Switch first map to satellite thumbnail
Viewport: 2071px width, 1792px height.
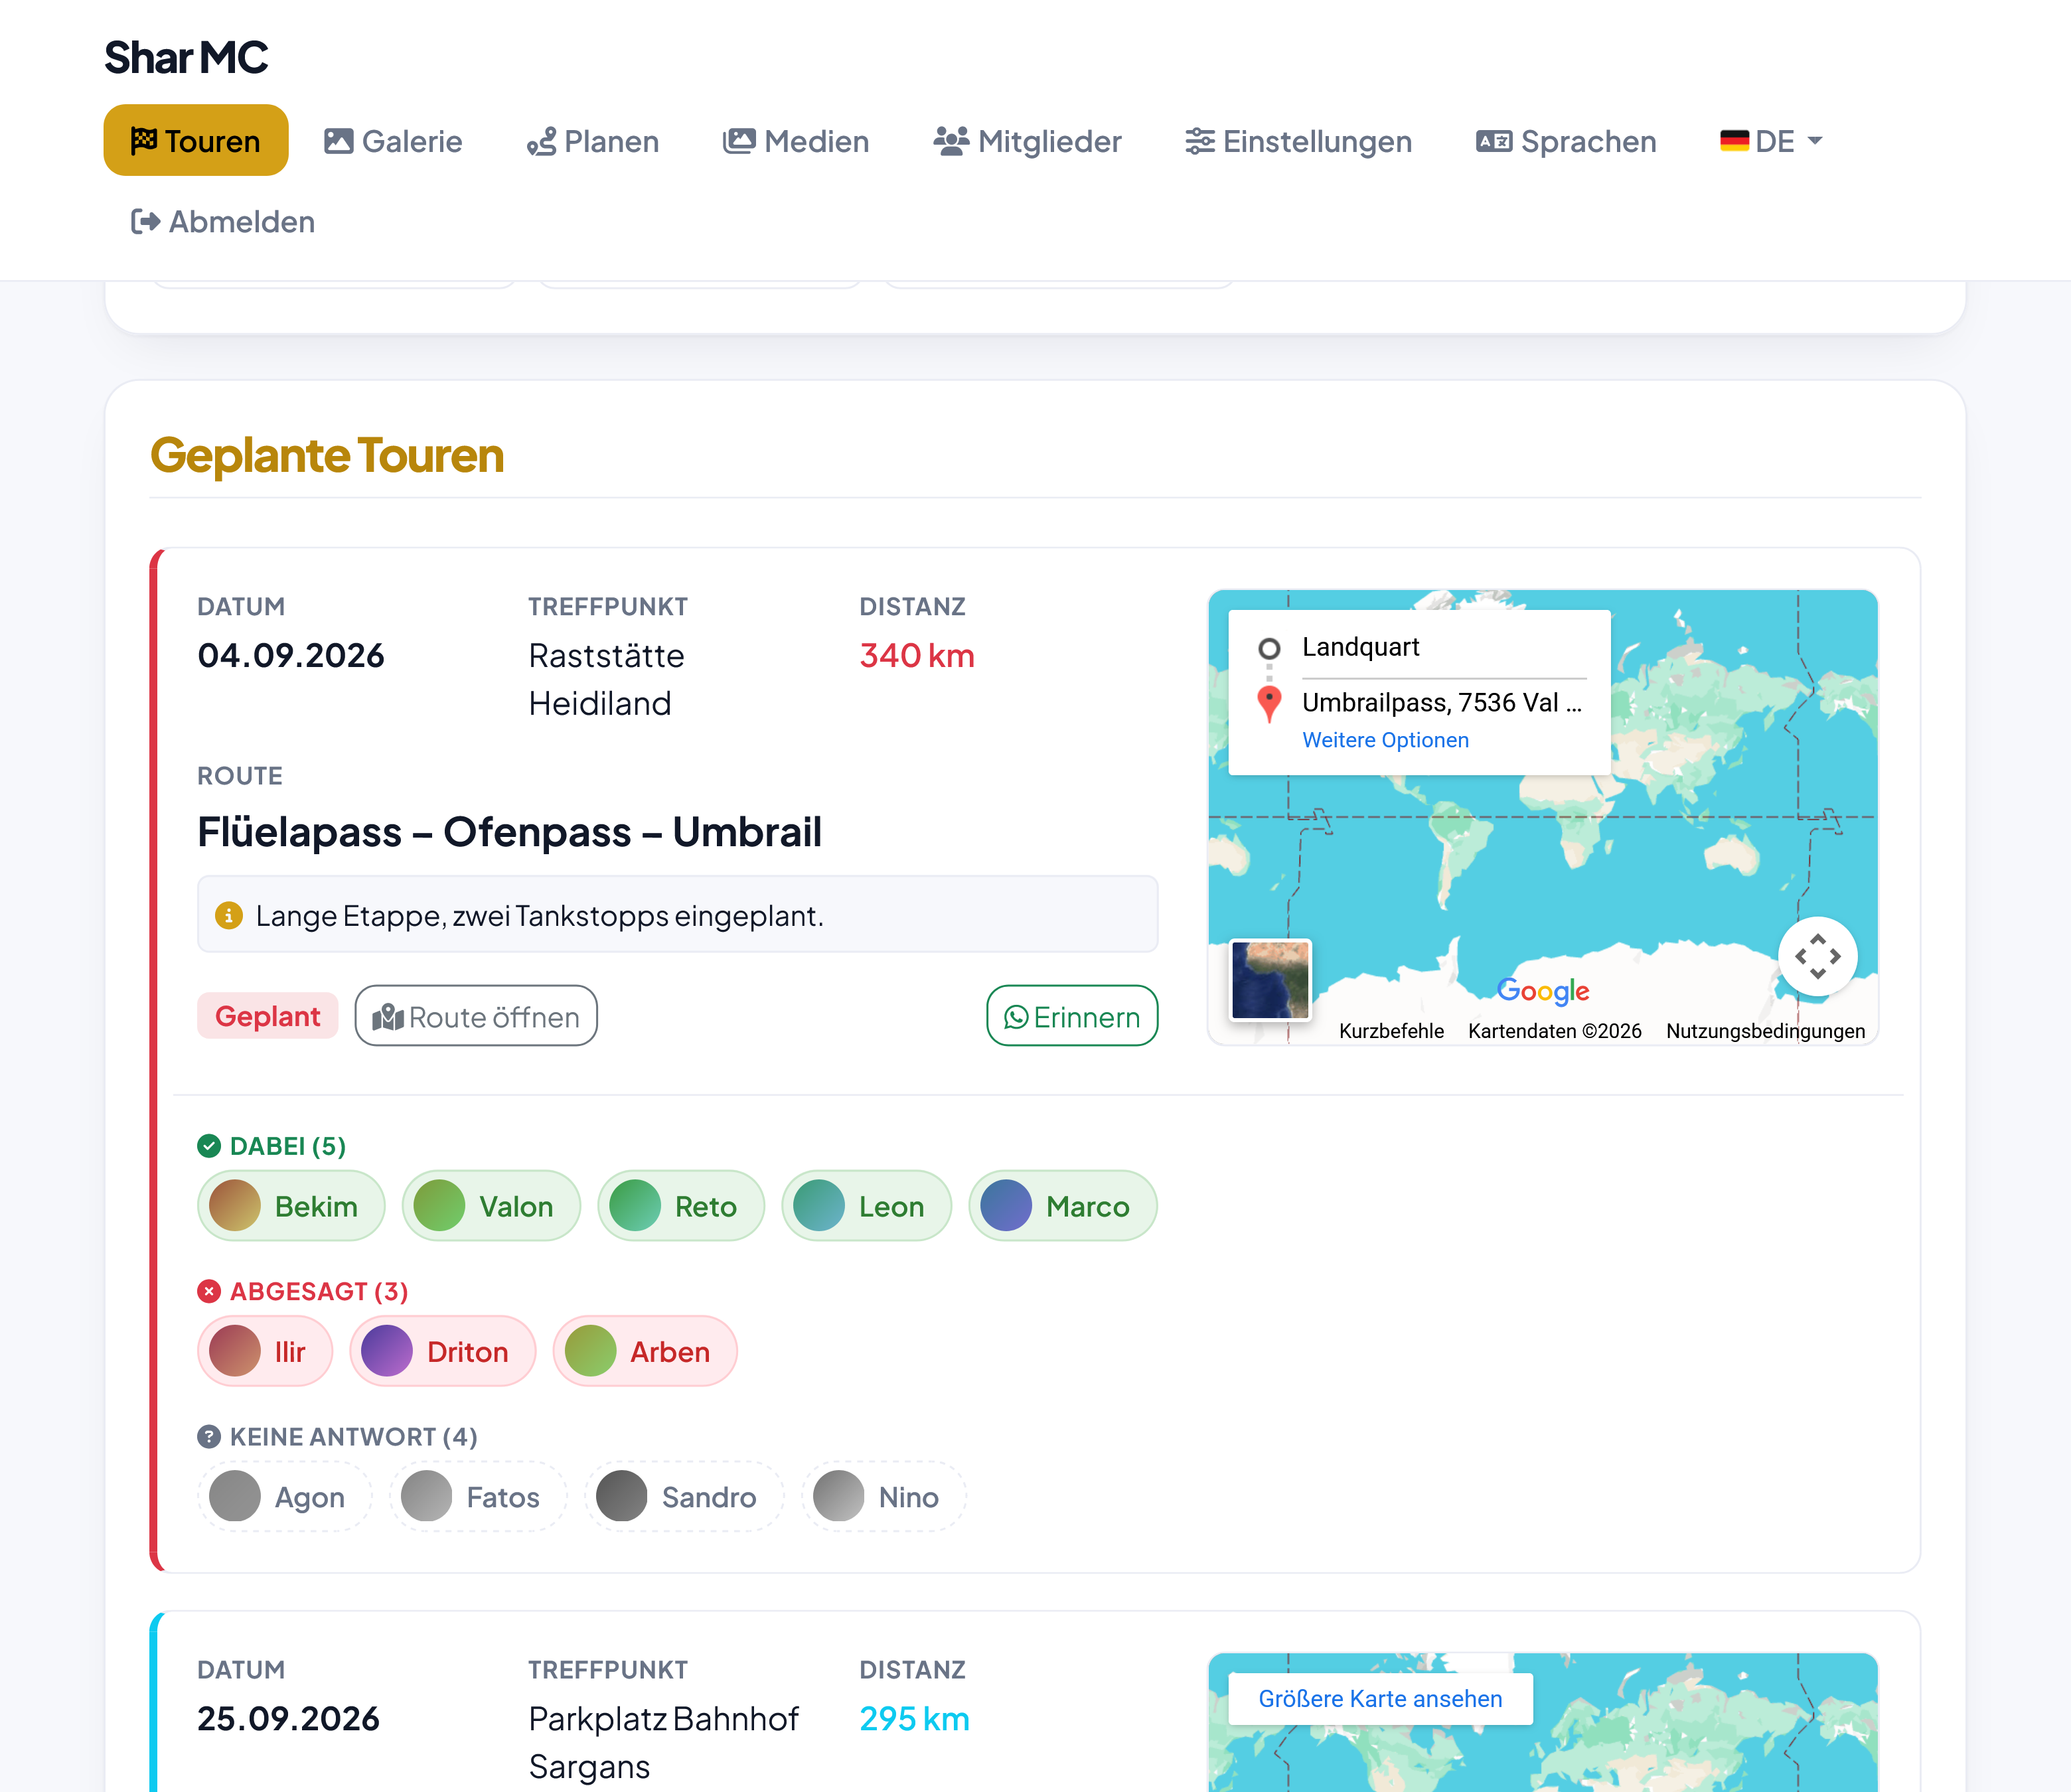coord(1270,979)
